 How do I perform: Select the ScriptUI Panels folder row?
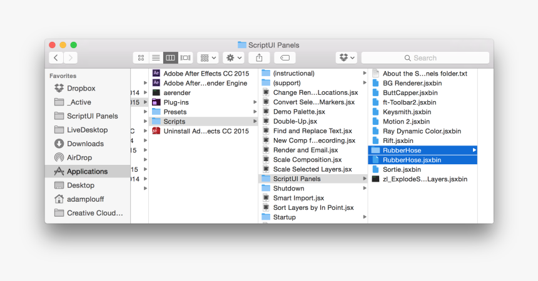pyautogui.click(x=313, y=179)
